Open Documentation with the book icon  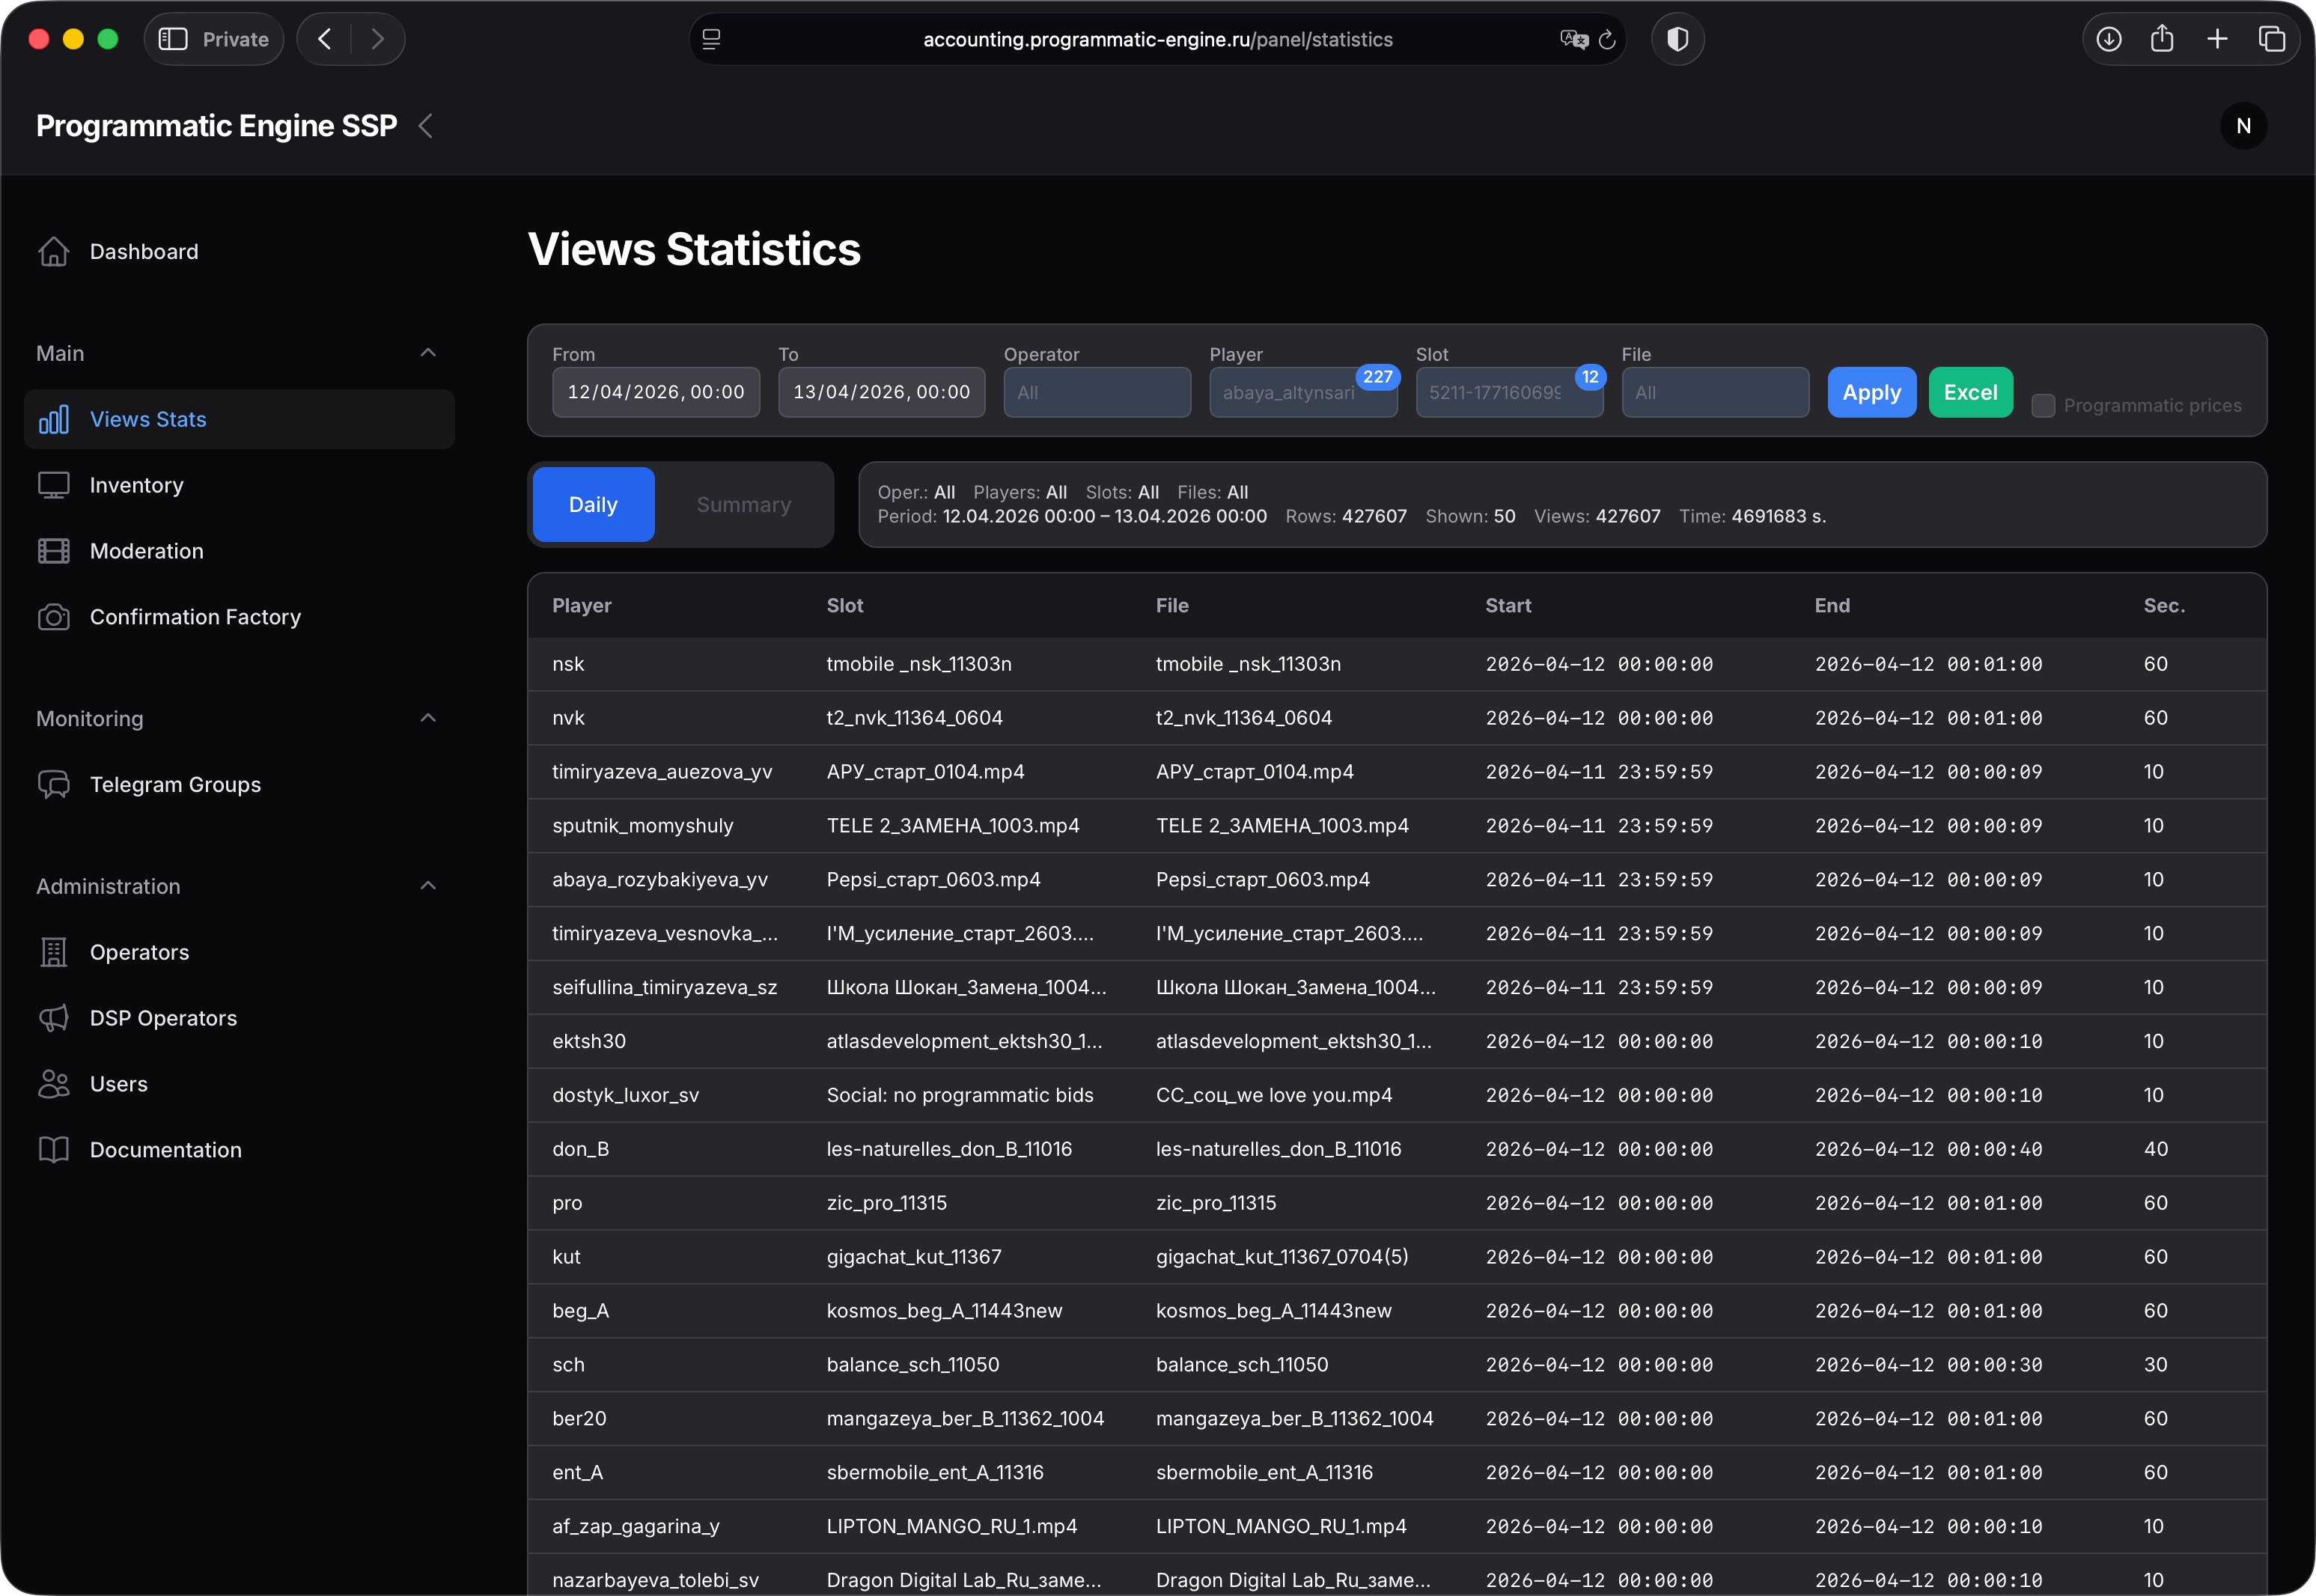[54, 1149]
